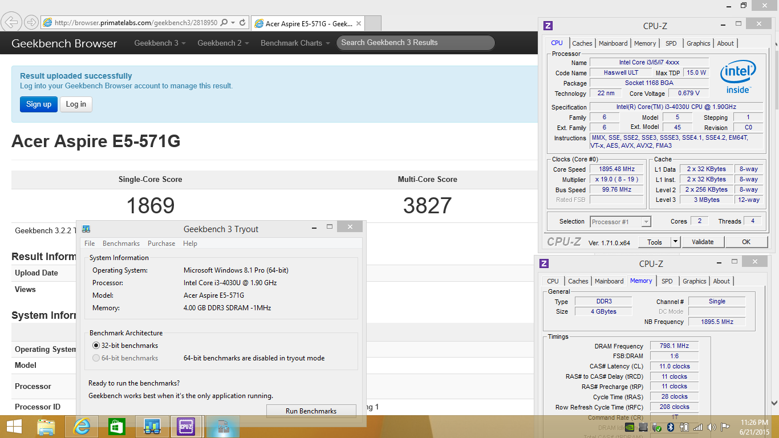Image resolution: width=779 pixels, height=438 pixels.
Task: Switch to CPU tab in lower CPU-Z window
Action: [553, 281]
